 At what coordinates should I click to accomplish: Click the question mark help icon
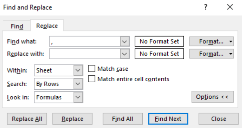(206, 7)
